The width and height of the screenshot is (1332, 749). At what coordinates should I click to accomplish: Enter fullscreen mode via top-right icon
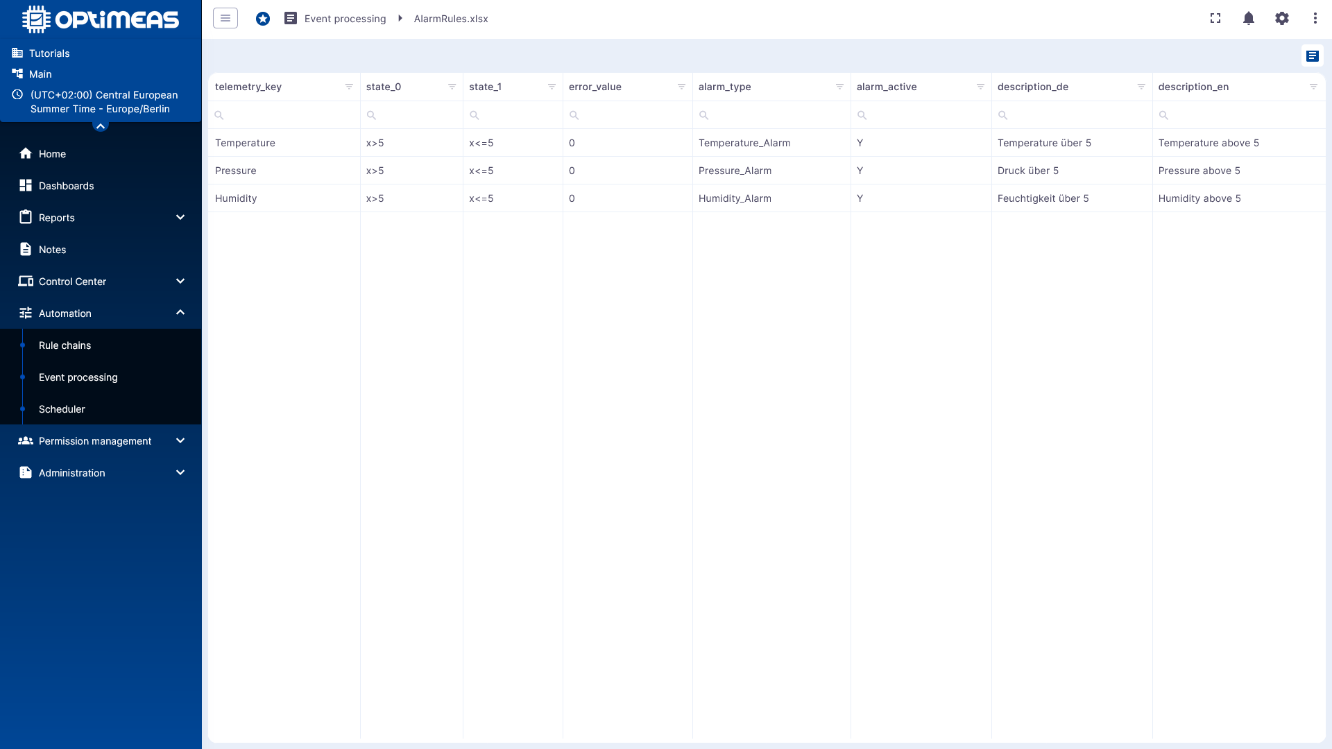click(x=1215, y=18)
